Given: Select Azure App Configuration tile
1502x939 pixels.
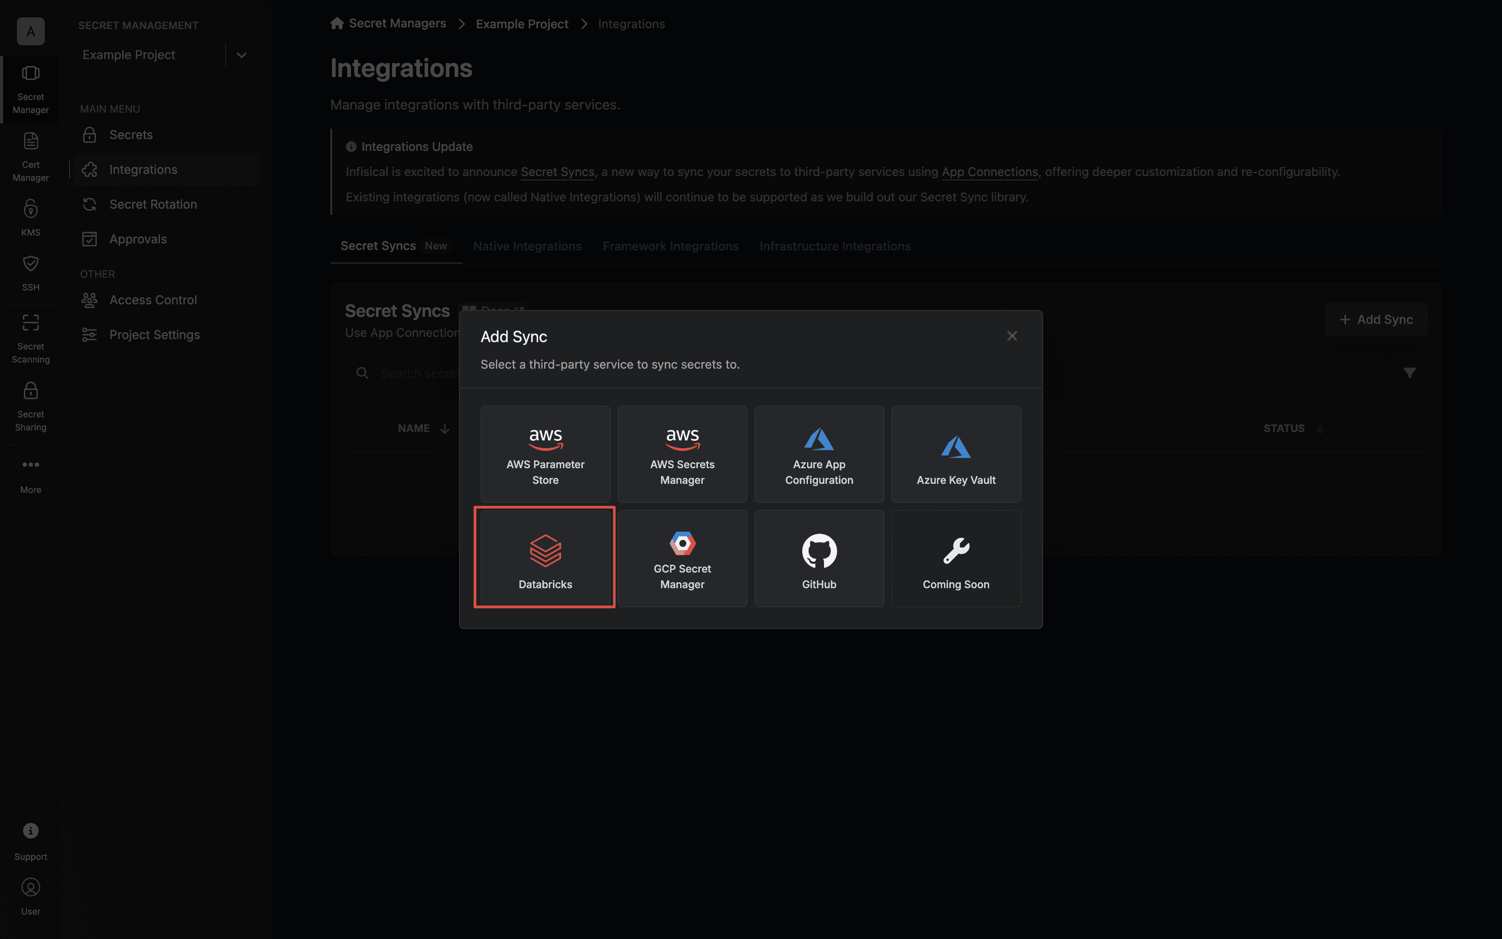Looking at the screenshot, I should 819,454.
